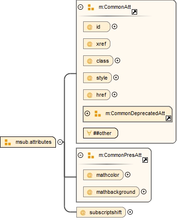
Task: Expand the mathcolor attribute
Action: pos(128,174)
